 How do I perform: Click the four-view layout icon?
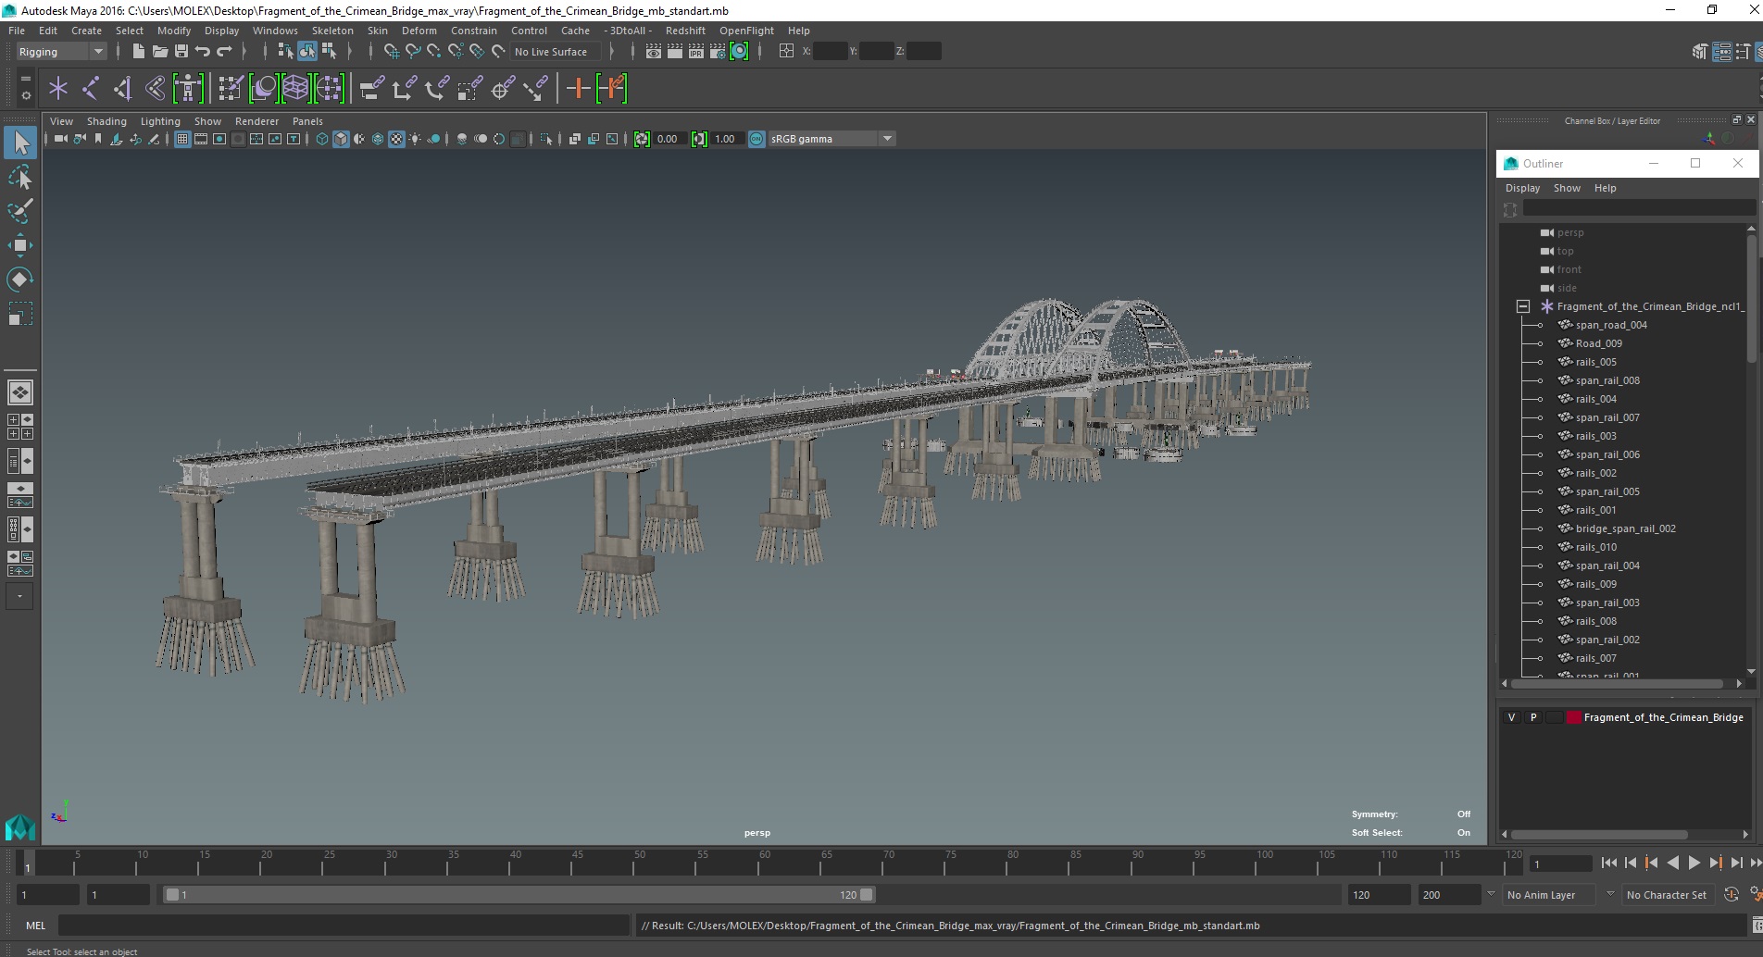pyautogui.click(x=20, y=427)
